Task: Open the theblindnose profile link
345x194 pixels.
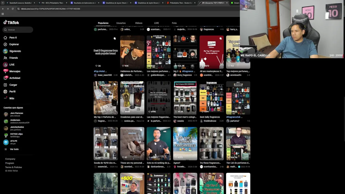Action: pos(208,121)
